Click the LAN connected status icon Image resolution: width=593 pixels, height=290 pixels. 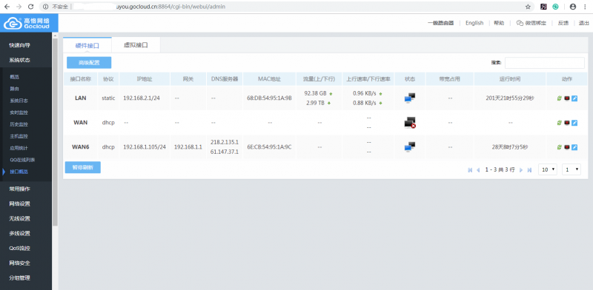[410, 98]
